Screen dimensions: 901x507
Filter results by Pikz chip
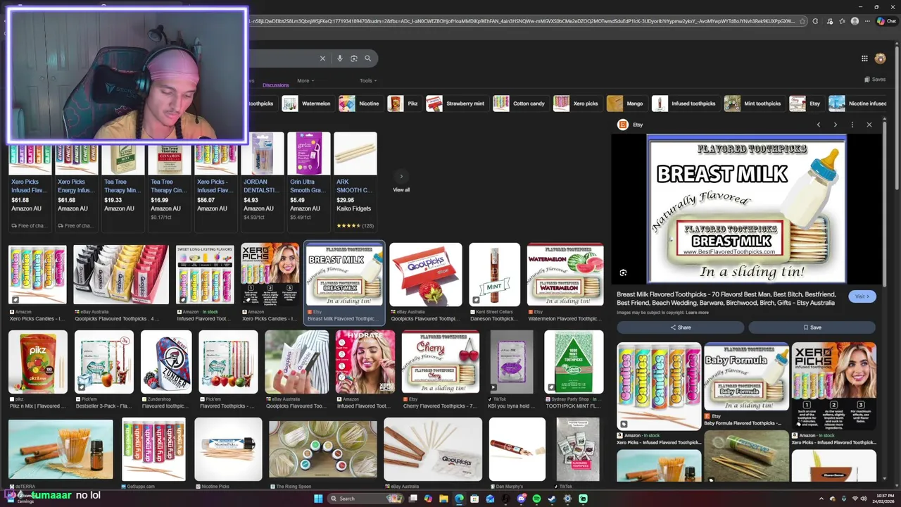[x=404, y=104]
